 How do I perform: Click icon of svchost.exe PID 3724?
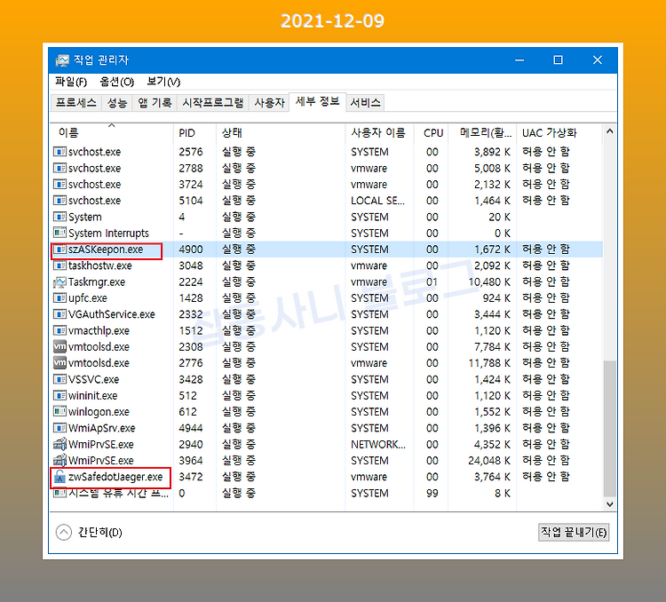click(x=59, y=185)
